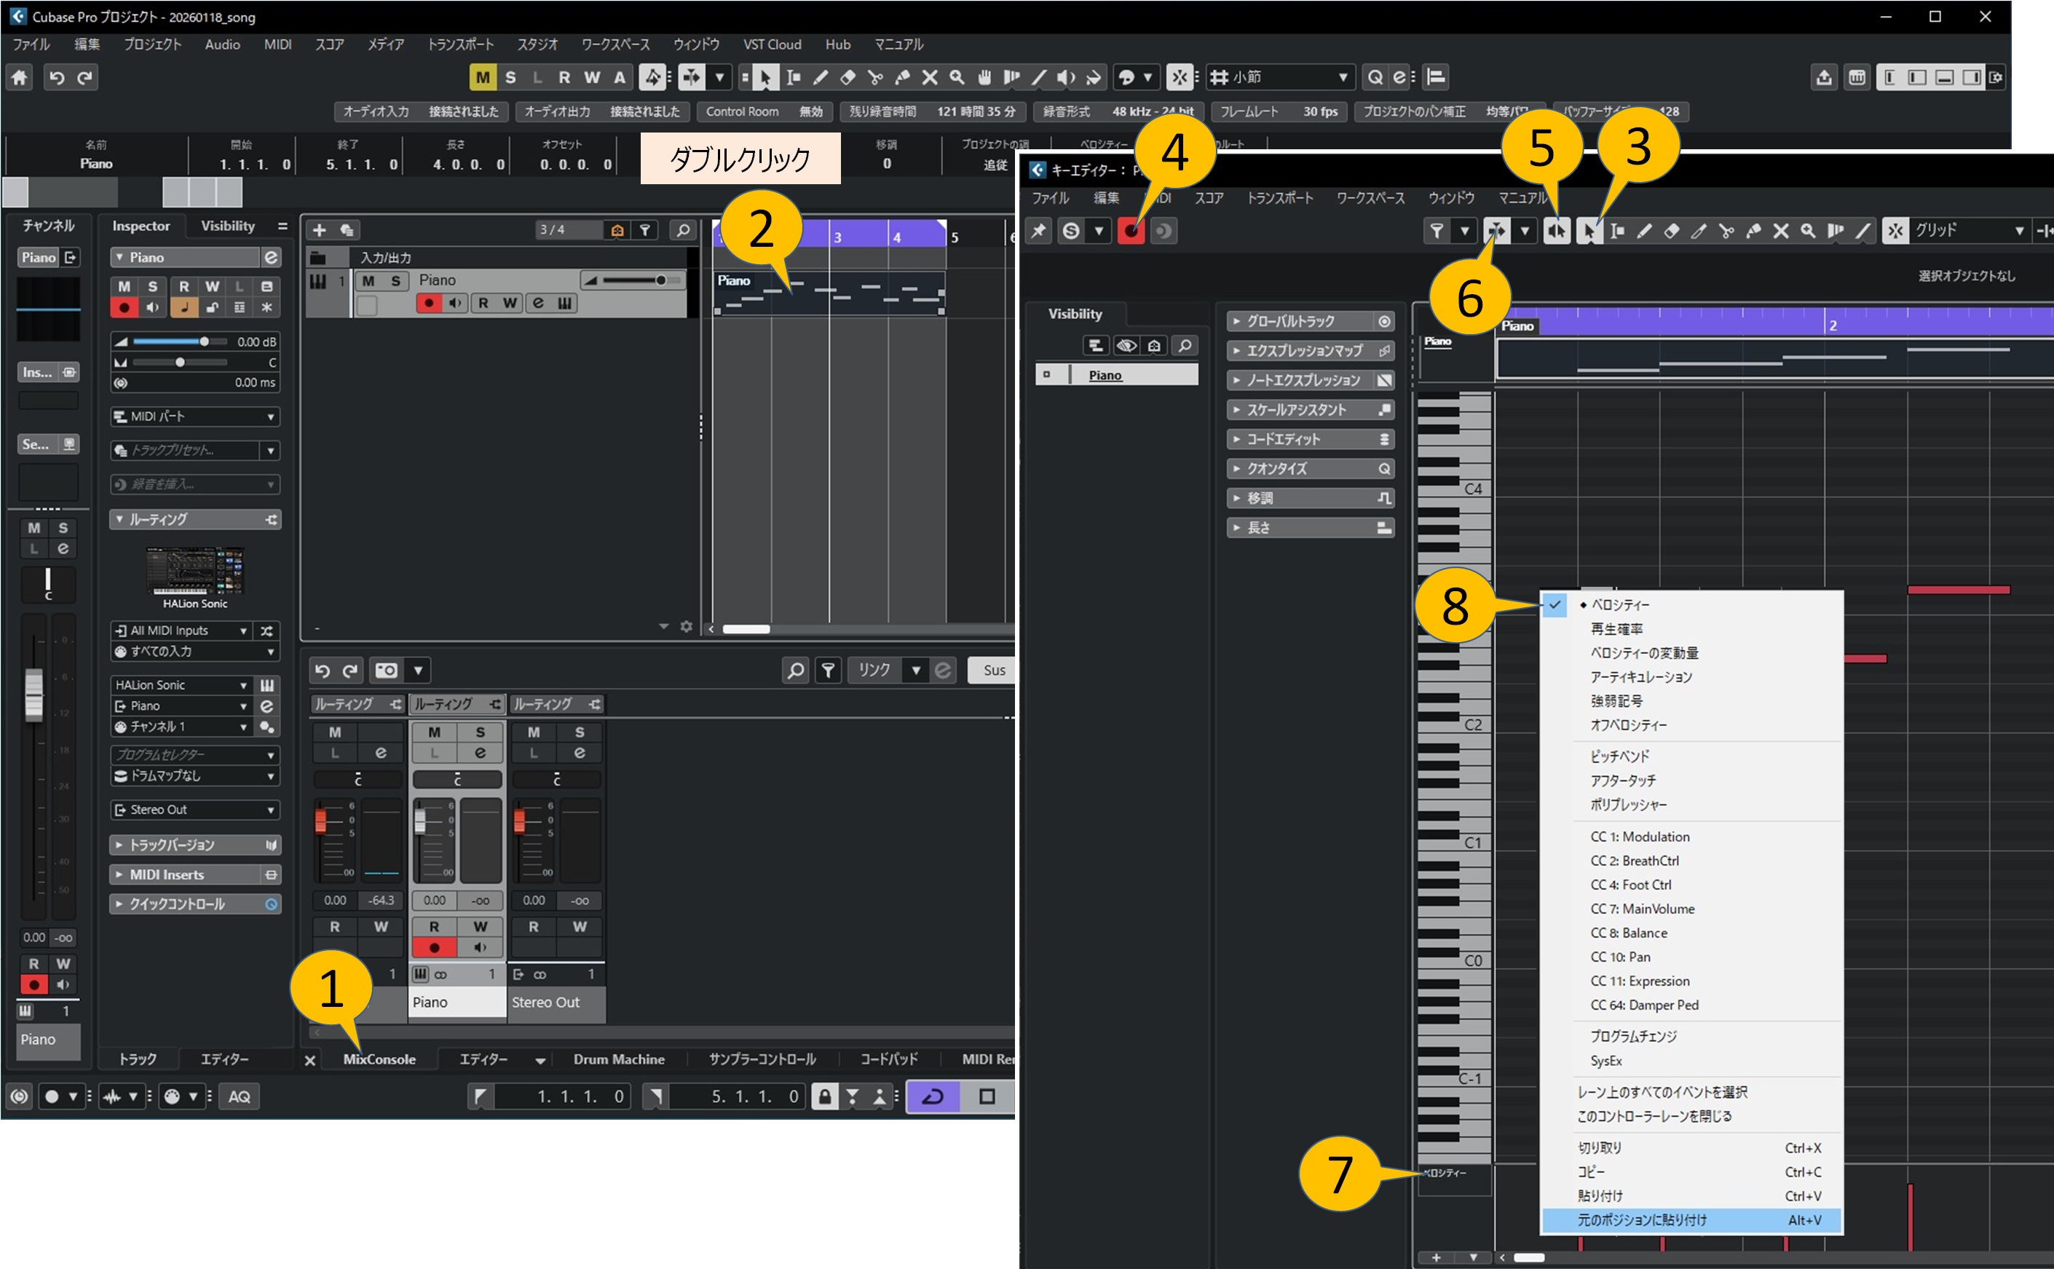Click the Add Track plus button
This screenshot has height=1269, width=2054.
tap(319, 230)
